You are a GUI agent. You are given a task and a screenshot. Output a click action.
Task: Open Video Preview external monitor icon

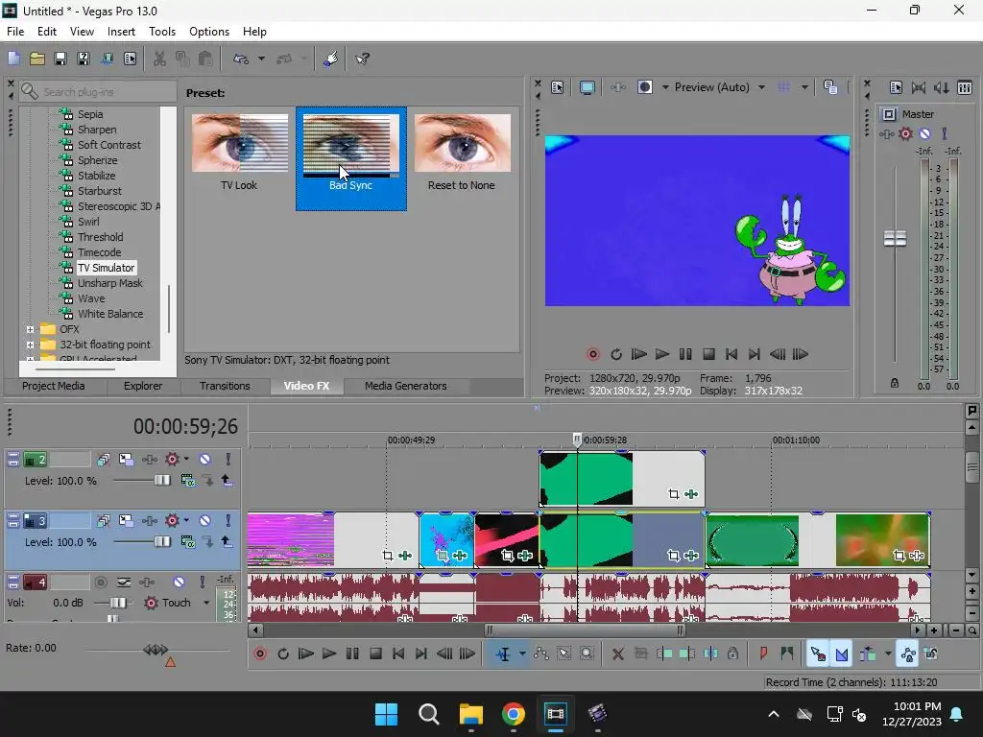(x=587, y=87)
